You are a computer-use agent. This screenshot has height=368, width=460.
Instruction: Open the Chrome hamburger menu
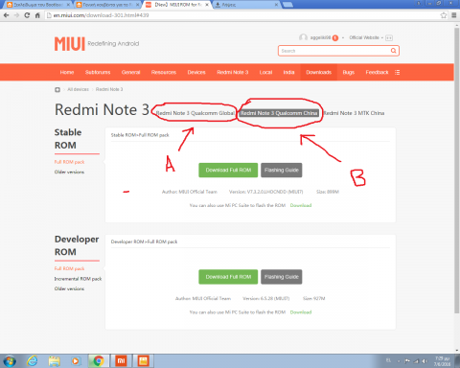pos(454,15)
